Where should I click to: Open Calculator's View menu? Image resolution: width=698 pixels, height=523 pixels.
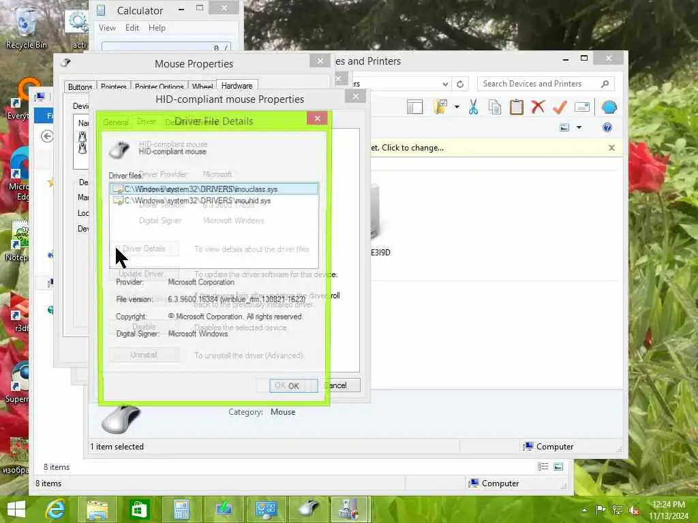pyautogui.click(x=107, y=27)
